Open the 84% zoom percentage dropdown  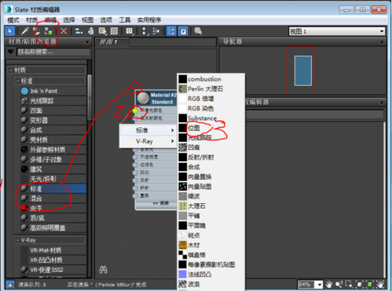(x=319, y=285)
